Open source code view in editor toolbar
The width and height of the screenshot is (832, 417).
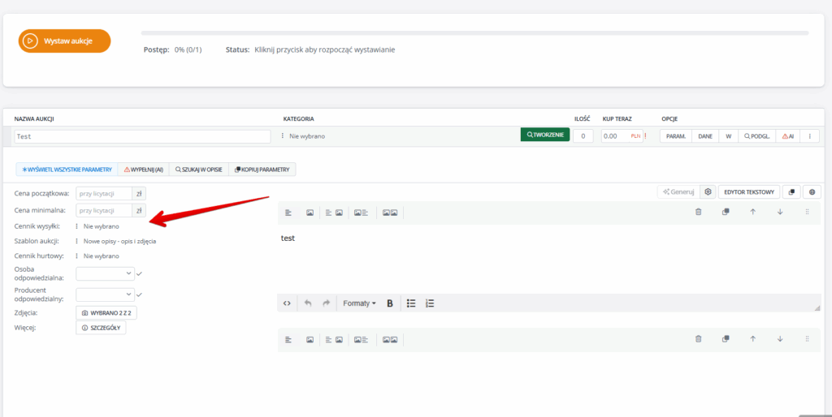(287, 303)
